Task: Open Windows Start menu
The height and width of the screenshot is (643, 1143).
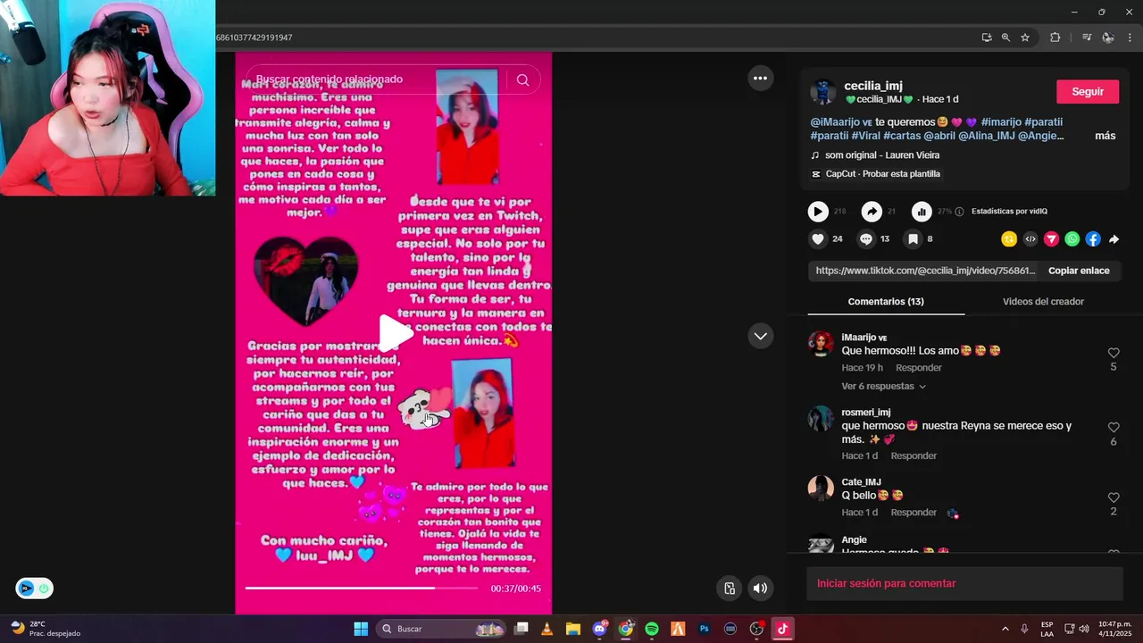Action: tap(361, 629)
